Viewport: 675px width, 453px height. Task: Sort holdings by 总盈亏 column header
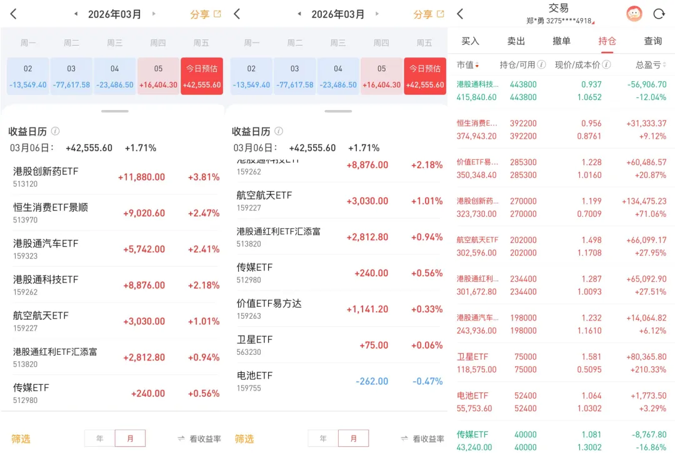[x=651, y=65]
